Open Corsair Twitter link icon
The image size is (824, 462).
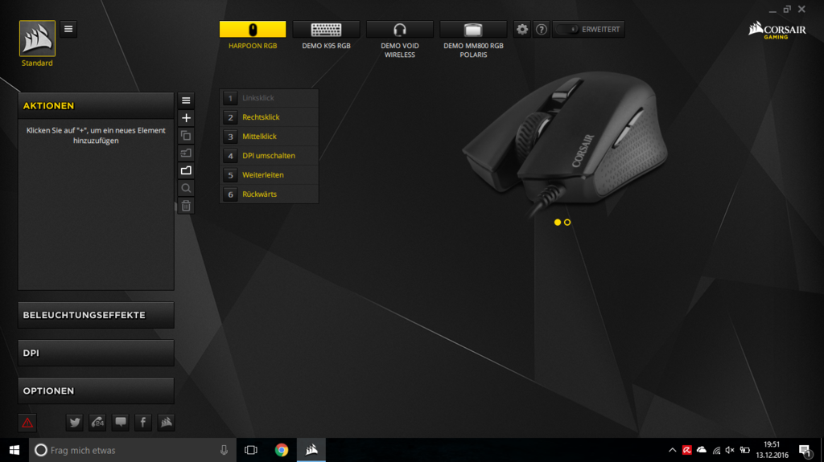coord(75,422)
